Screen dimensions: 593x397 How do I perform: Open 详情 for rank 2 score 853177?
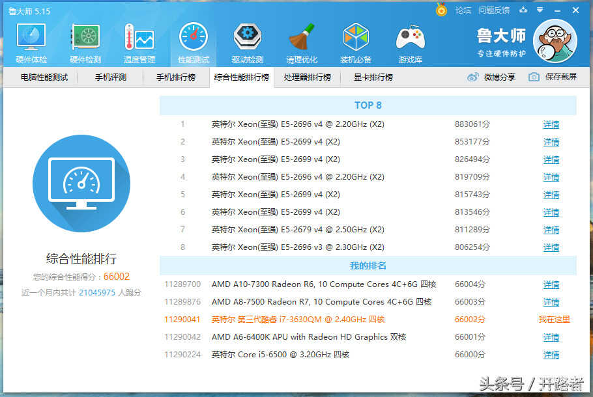pyautogui.click(x=551, y=142)
